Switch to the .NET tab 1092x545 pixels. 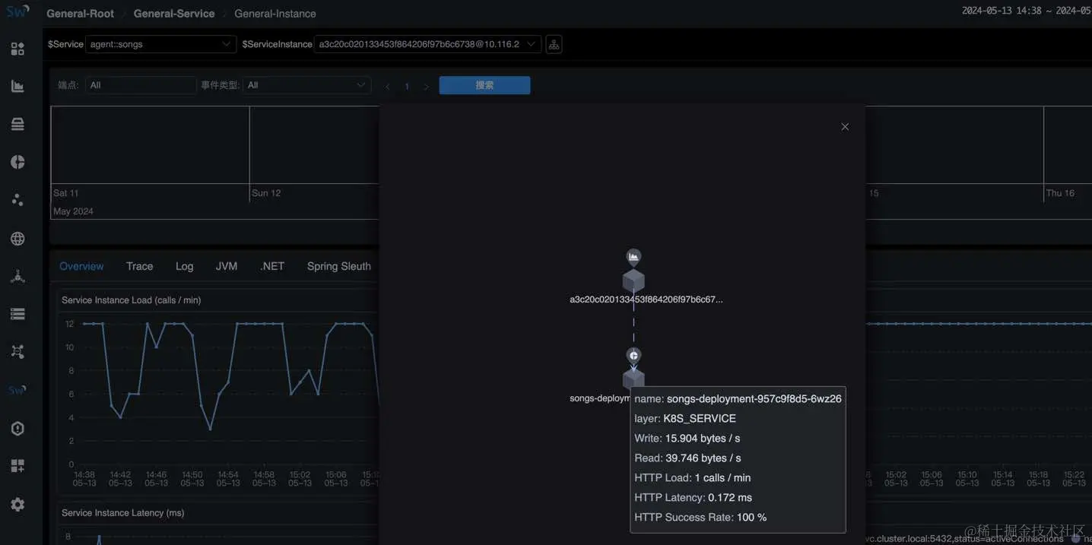coord(272,266)
